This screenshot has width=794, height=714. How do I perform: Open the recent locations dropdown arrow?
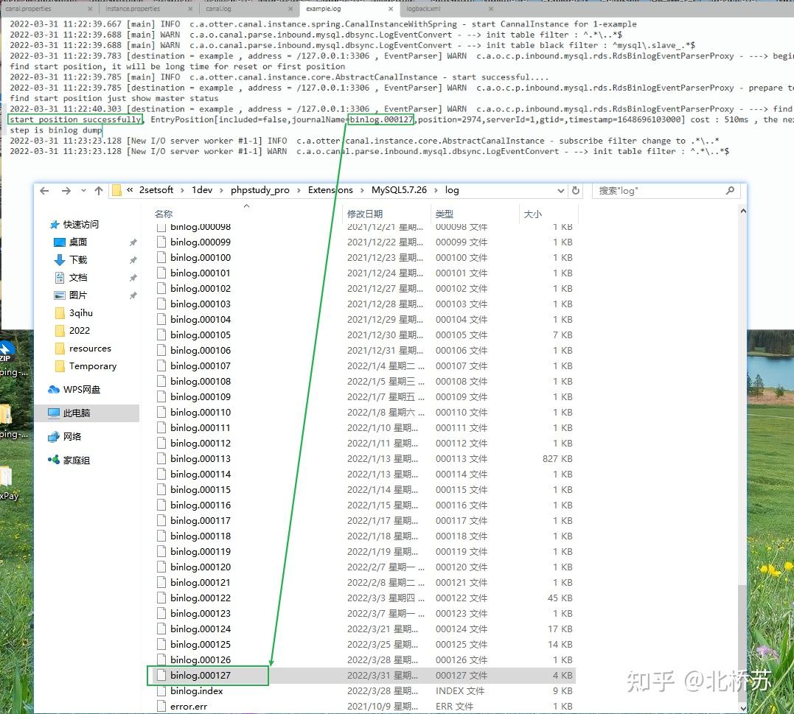[x=83, y=191]
